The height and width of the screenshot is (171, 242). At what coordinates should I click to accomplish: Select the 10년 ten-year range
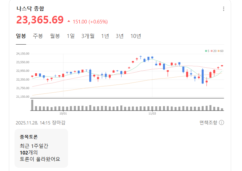click(136, 36)
